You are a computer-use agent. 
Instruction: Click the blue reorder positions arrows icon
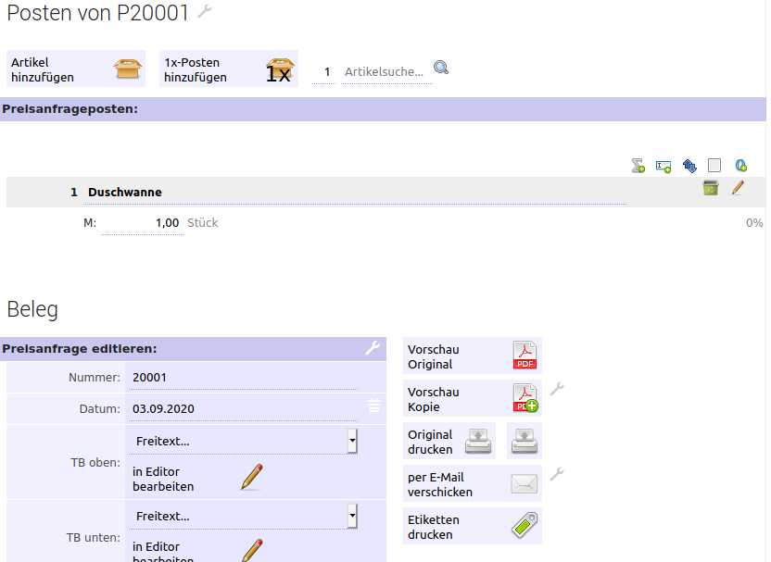pyautogui.click(x=689, y=166)
